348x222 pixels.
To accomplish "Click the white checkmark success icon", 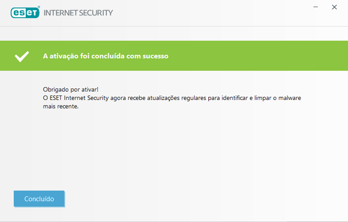I will [x=22, y=56].
